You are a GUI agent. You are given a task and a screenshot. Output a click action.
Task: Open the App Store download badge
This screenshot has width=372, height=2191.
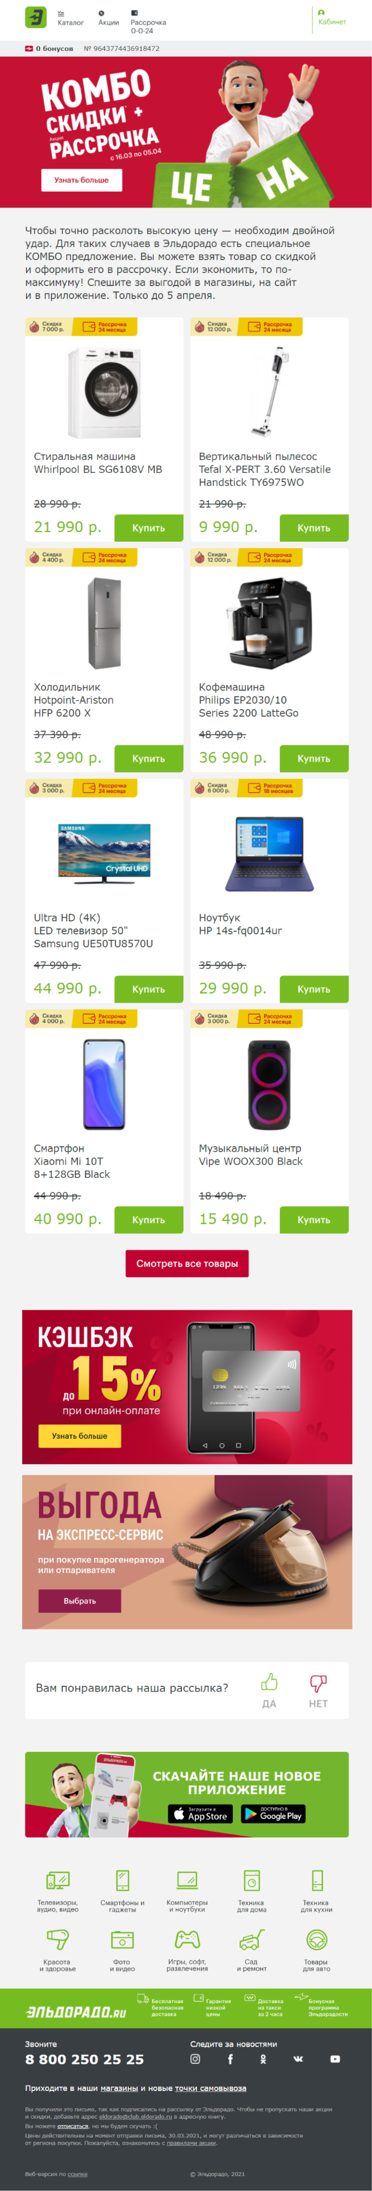tap(201, 1814)
